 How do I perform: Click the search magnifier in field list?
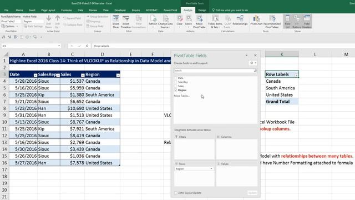[x=255, y=71]
